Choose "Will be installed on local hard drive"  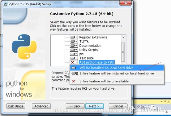coord(117,68)
